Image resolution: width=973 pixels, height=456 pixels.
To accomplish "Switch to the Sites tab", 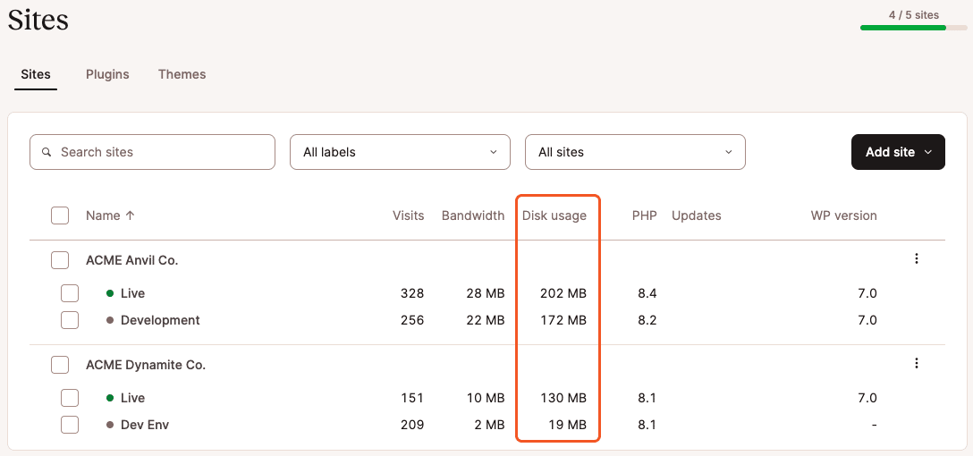I will [36, 74].
